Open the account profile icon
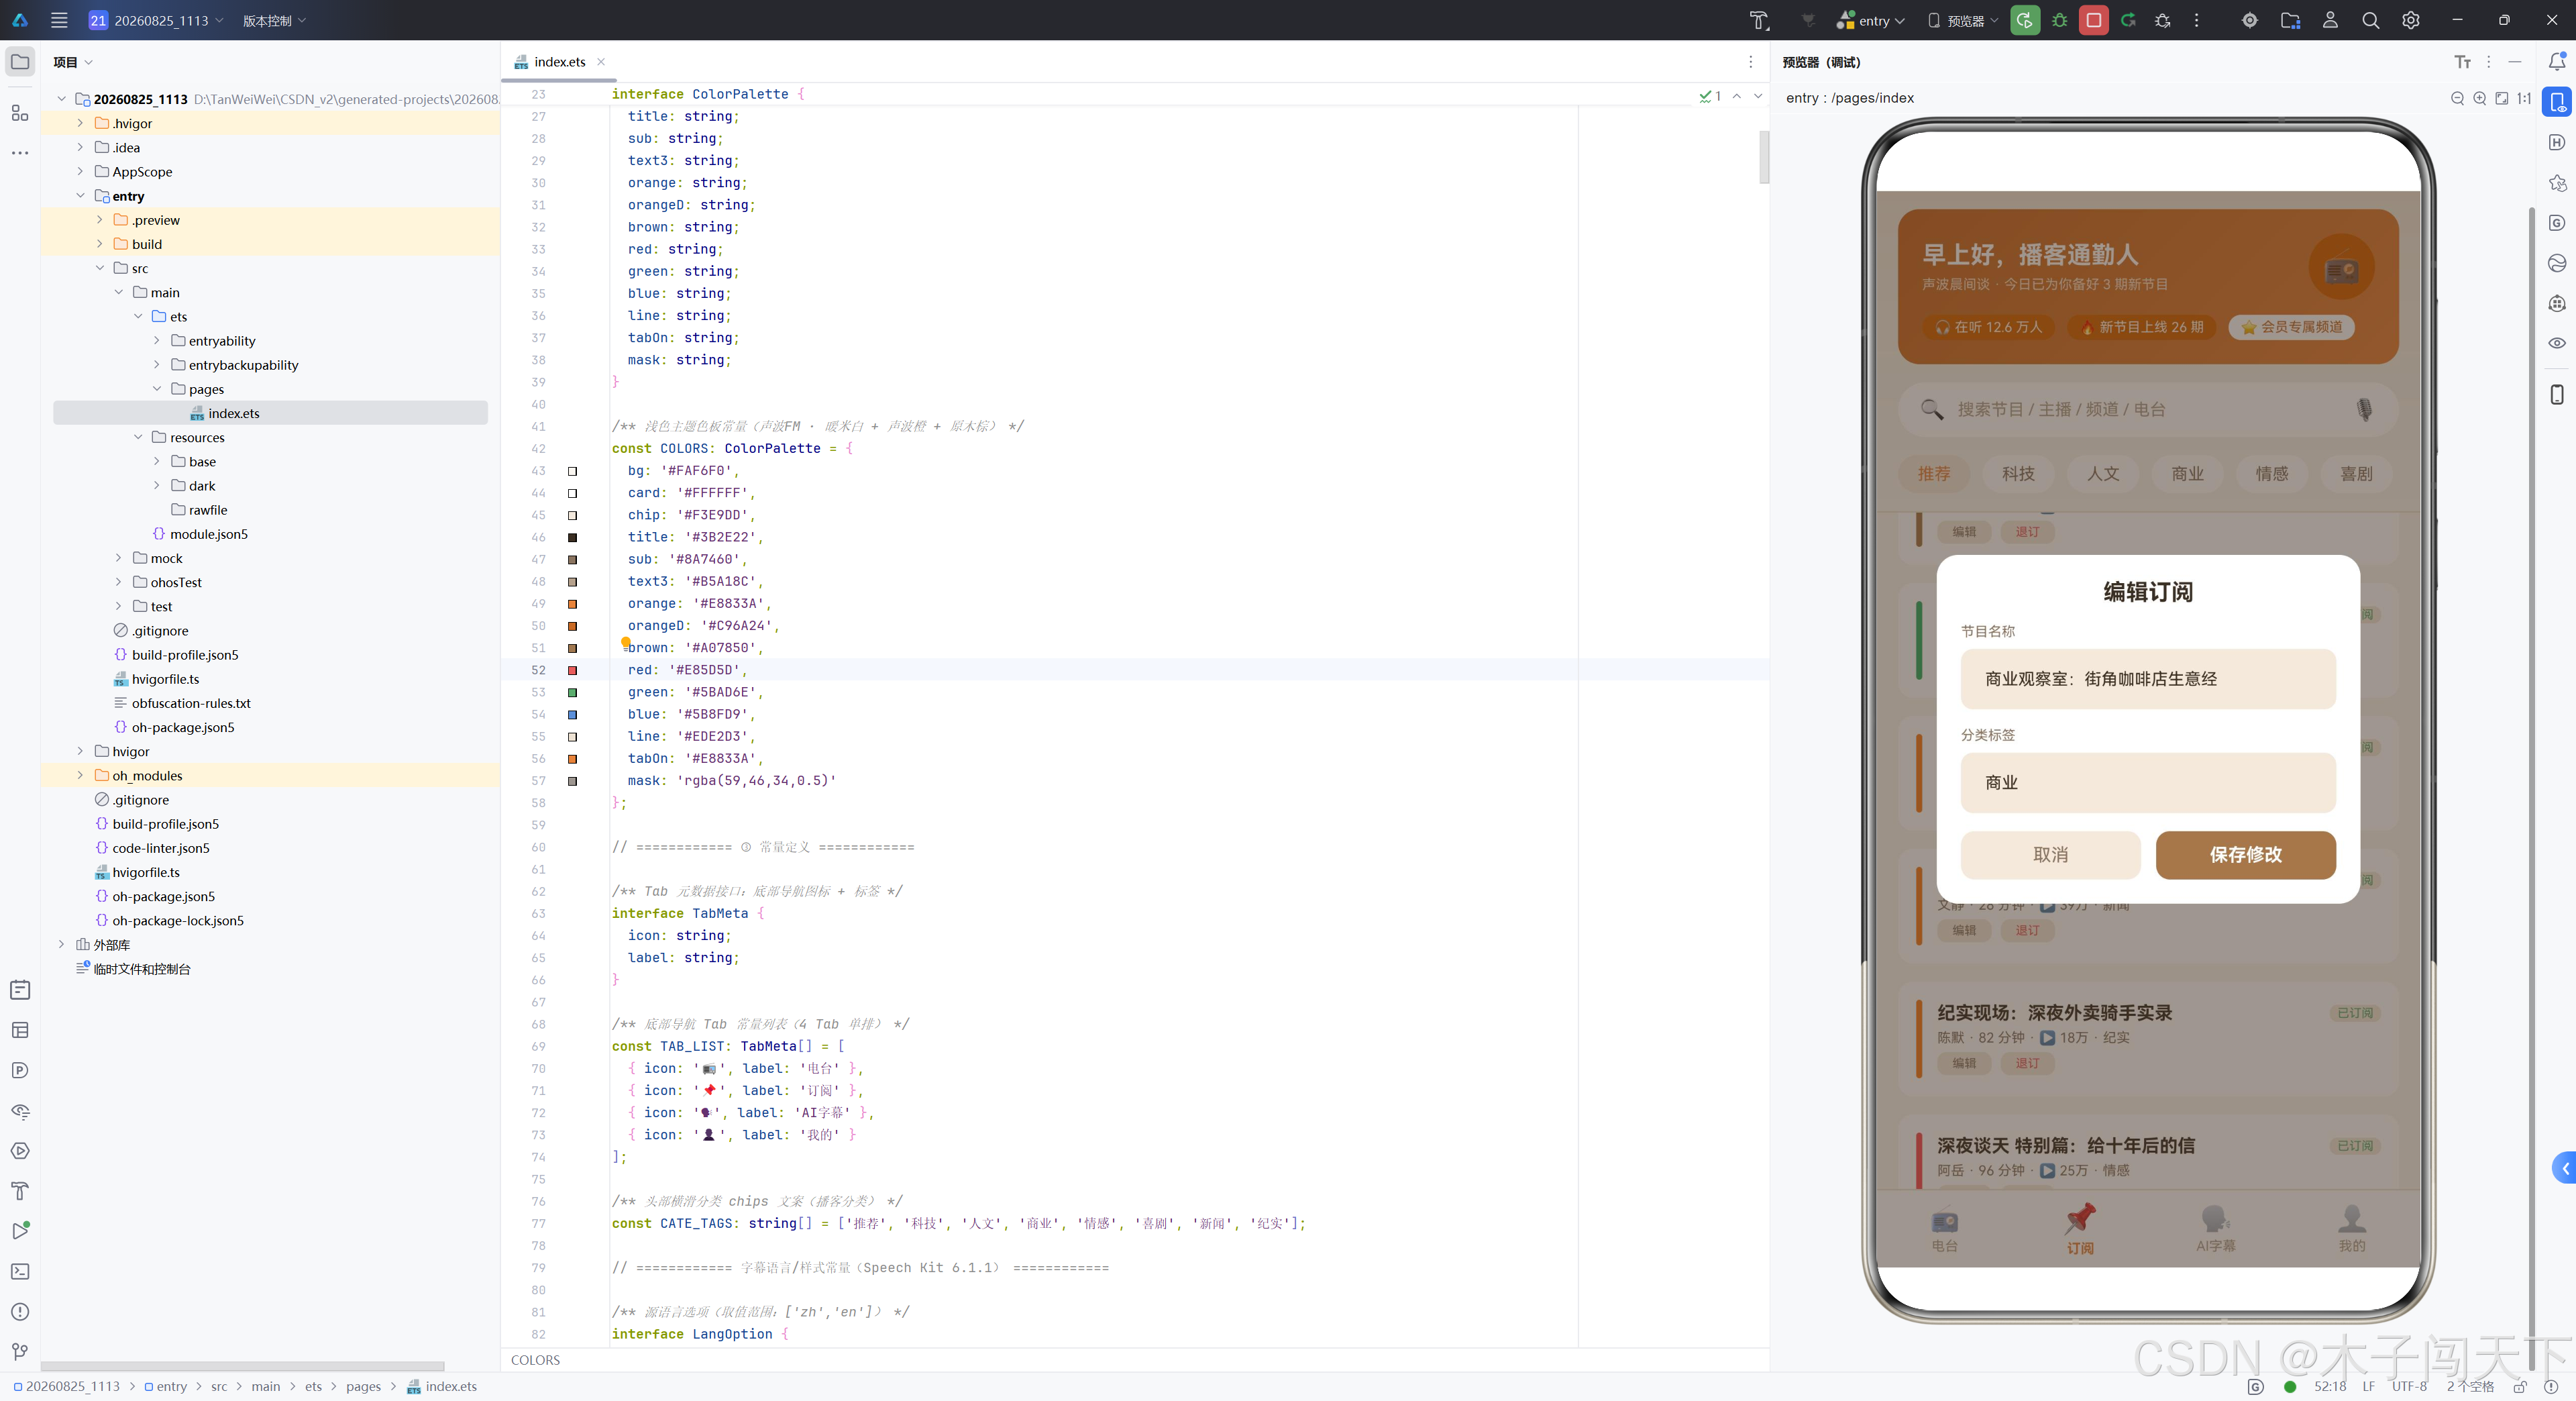The width and height of the screenshot is (2576, 1401). [x=2330, y=20]
